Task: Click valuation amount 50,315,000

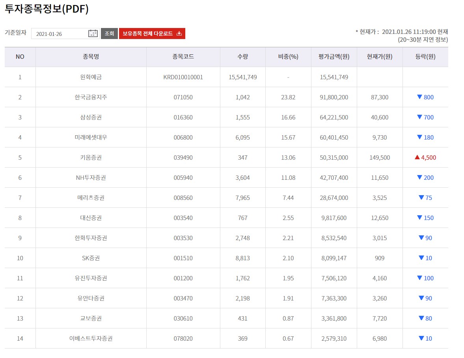Action: pos(334,158)
